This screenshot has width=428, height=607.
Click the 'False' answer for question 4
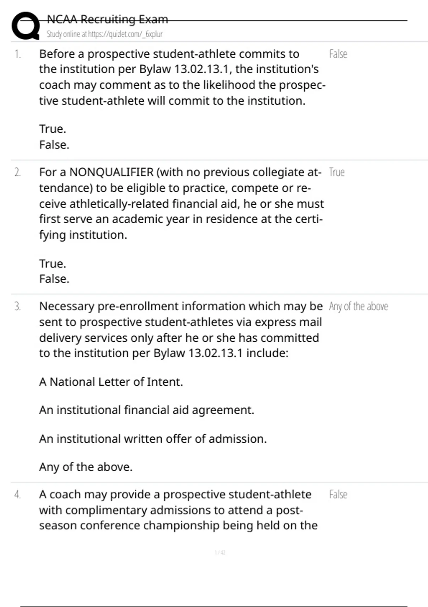[338, 495]
